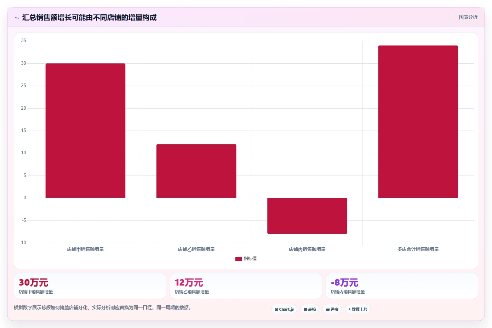This screenshot has width=492, height=328.
Task: Click the 店铺乙销售额增量 card caption
Action: coord(192,292)
